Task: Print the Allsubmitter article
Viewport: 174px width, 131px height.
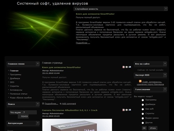Action: [127, 110]
